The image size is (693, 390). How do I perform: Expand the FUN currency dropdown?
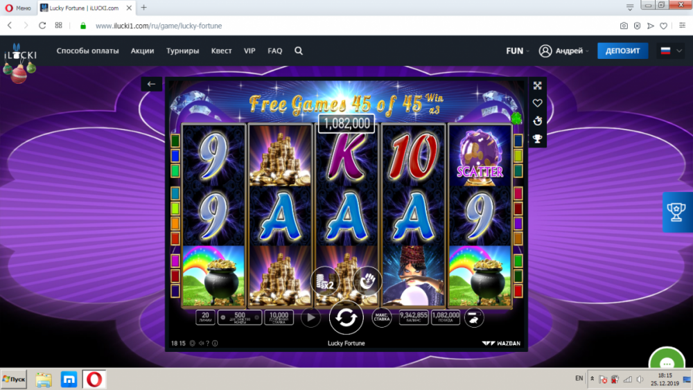pos(518,51)
